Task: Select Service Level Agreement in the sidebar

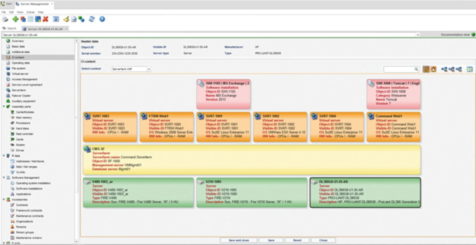Action: click(27, 85)
